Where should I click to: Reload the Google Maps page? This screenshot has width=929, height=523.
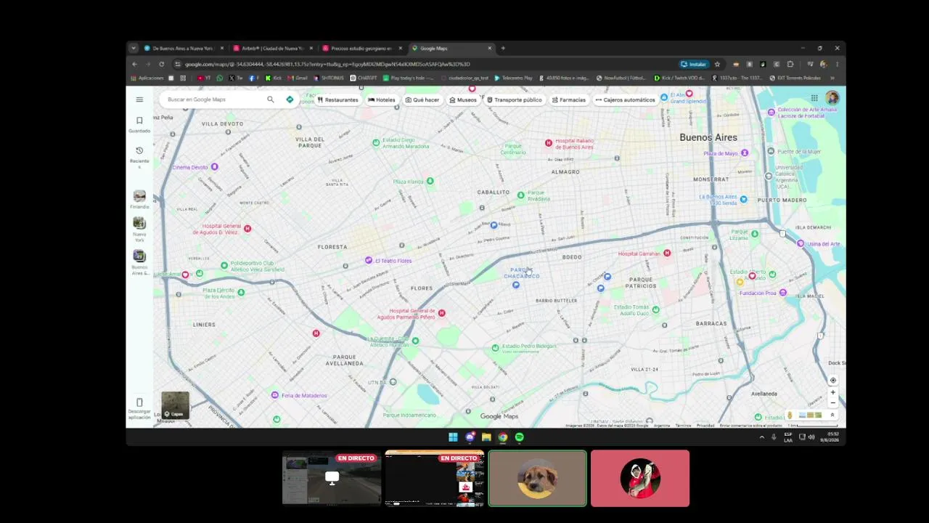point(161,64)
